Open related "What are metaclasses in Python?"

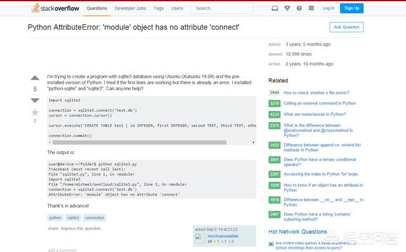click(x=315, y=114)
